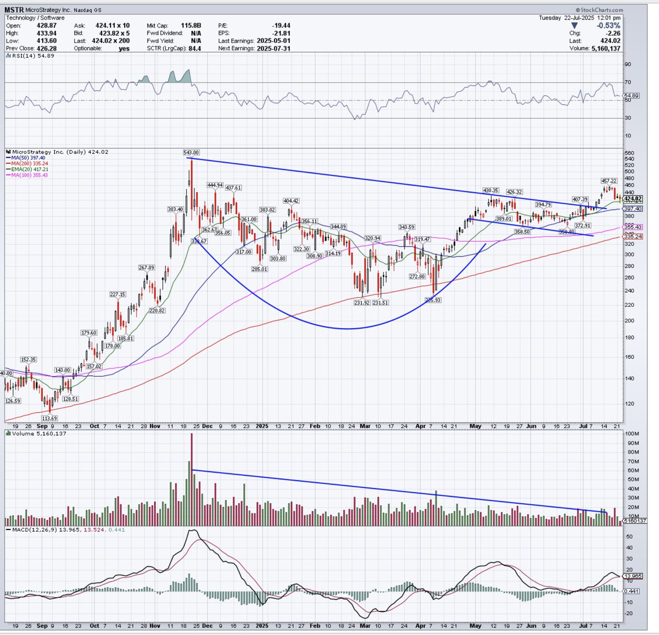The image size is (659, 635).
Task: Click the Technology / Software sector label
Action: click(x=34, y=18)
